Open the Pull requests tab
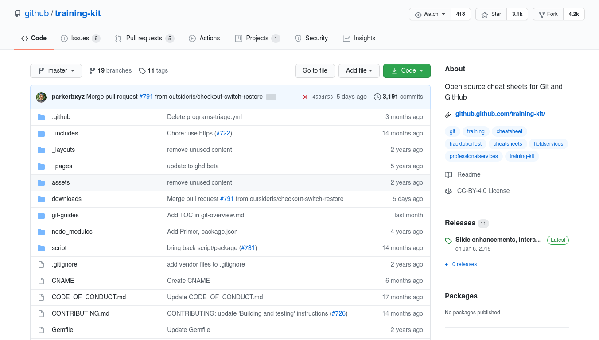This screenshot has width=599, height=340. (x=144, y=38)
